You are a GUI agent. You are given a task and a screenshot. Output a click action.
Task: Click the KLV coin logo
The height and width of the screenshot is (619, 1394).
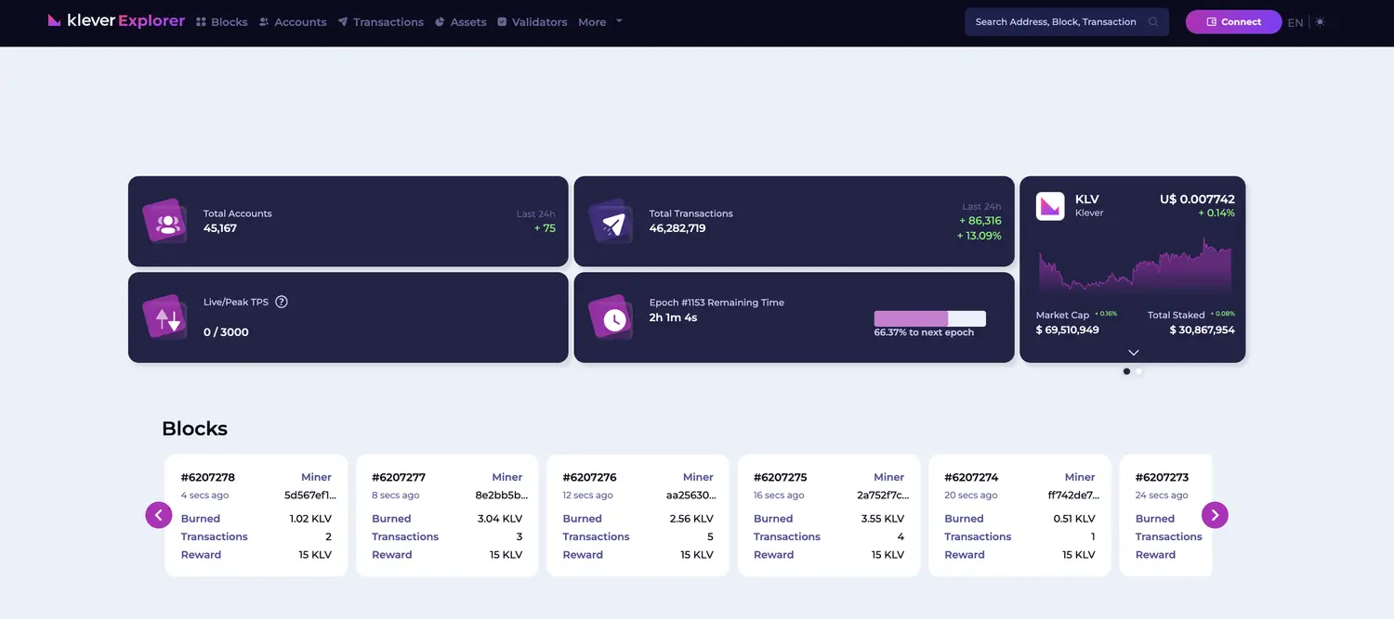tap(1050, 206)
